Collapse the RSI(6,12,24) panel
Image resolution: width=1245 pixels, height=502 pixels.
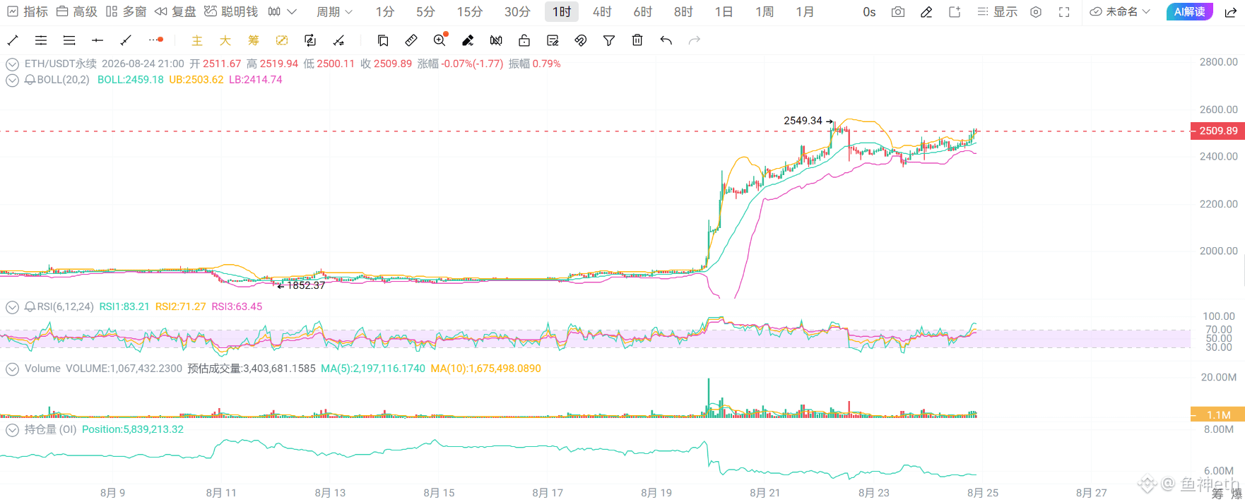point(12,307)
